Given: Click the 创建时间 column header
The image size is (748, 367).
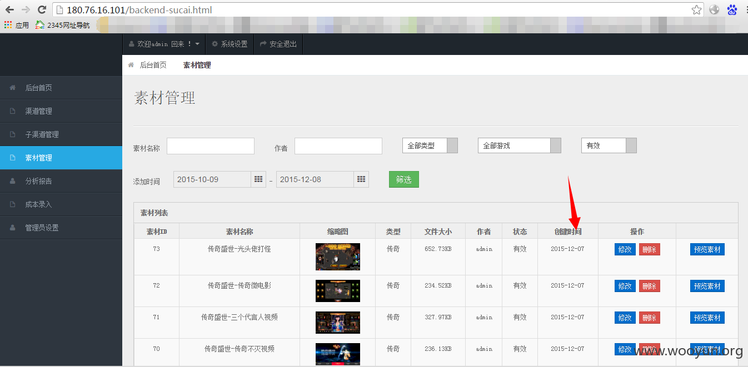Looking at the screenshot, I should pos(568,232).
